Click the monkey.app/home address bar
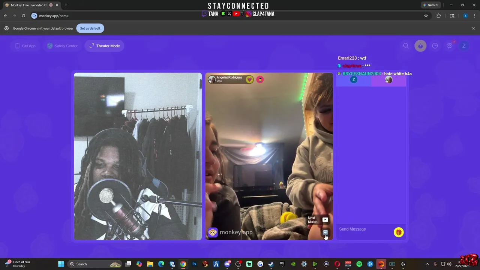480x270 pixels. (x=225, y=16)
